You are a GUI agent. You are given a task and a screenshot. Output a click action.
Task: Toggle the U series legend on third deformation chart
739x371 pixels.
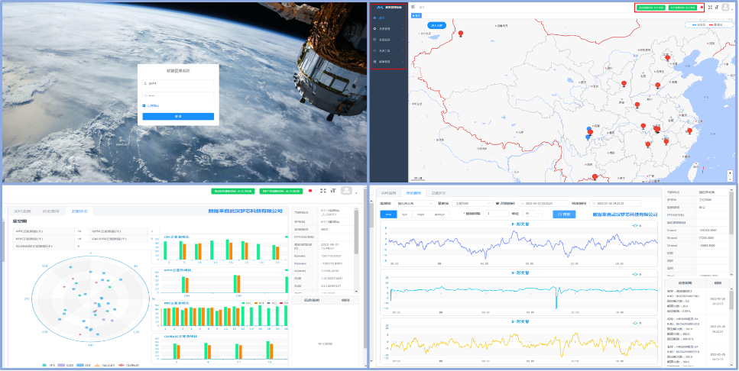click(x=637, y=322)
